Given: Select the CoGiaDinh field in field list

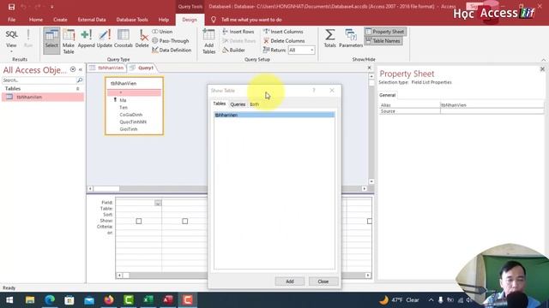Looking at the screenshot, I should [131, 115].
